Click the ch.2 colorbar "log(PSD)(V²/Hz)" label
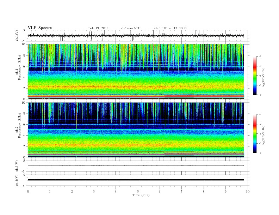The width and height of the screenshot is (279, 215). [x=263, y=135]
